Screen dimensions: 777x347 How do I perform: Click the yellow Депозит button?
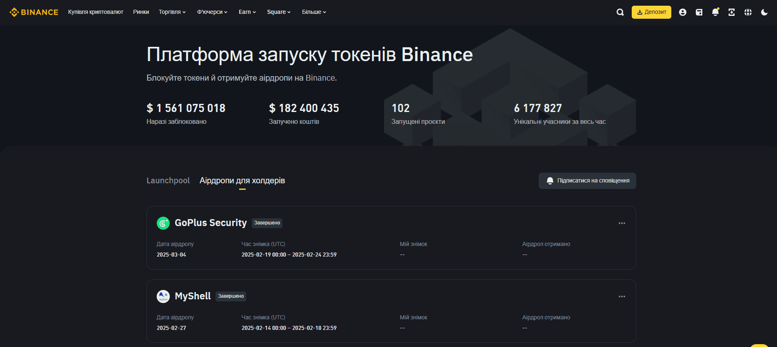coord(651,12)
